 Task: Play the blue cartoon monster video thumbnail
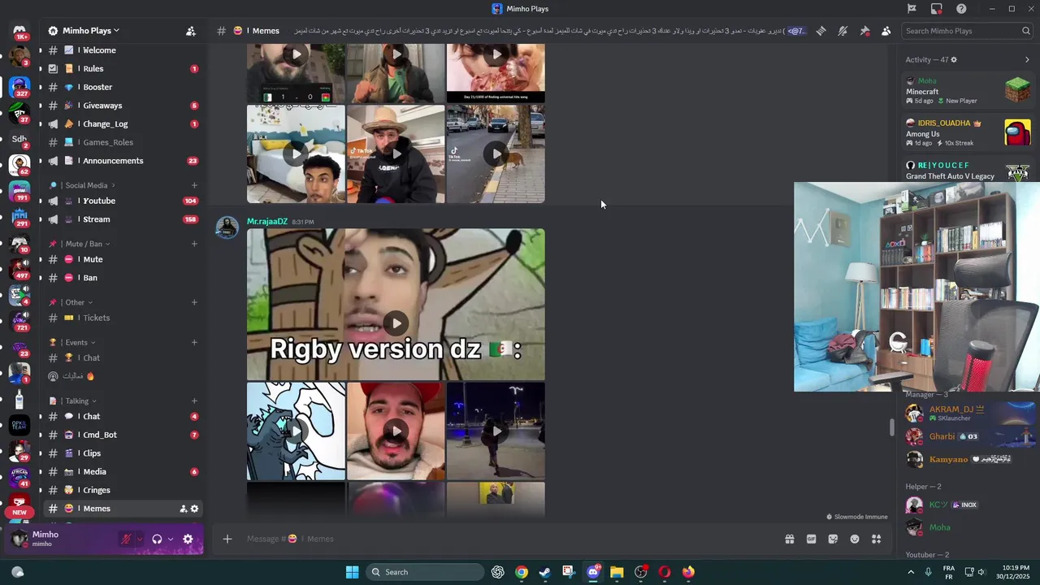point(296,431)
